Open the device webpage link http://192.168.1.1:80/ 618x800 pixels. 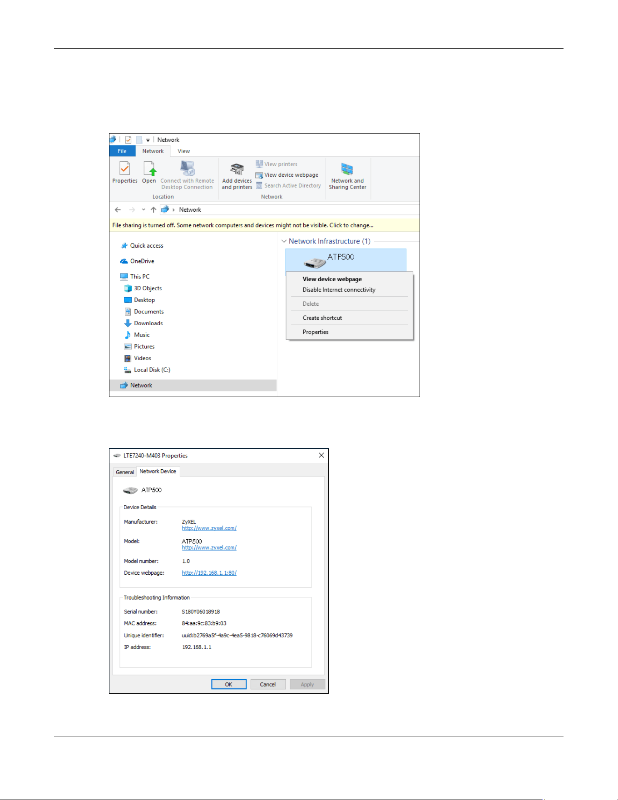[x=209, y=573]
